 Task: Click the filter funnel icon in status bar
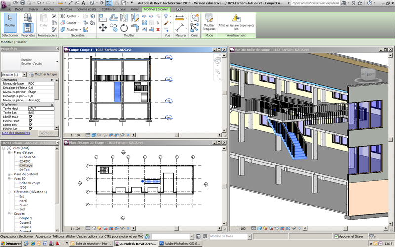tap(372, 237)
